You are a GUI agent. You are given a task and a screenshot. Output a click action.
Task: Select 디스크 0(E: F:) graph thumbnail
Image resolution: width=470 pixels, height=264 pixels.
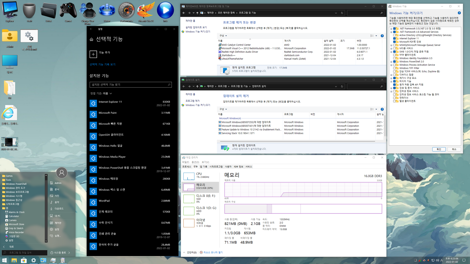(x=189, y=199)
